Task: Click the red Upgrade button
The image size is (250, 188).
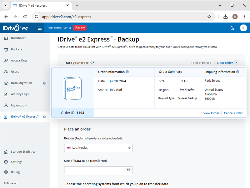Action: click(80, 28)
